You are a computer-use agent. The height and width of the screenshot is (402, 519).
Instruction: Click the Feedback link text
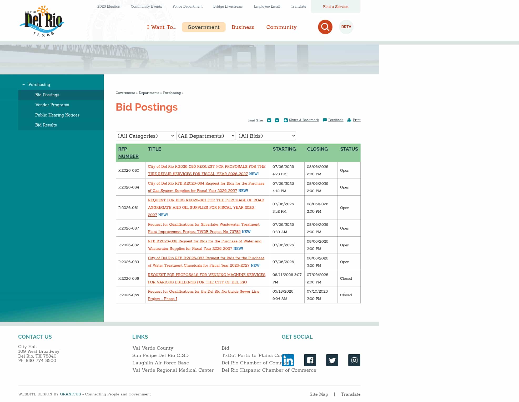click(x=336, y=120)
